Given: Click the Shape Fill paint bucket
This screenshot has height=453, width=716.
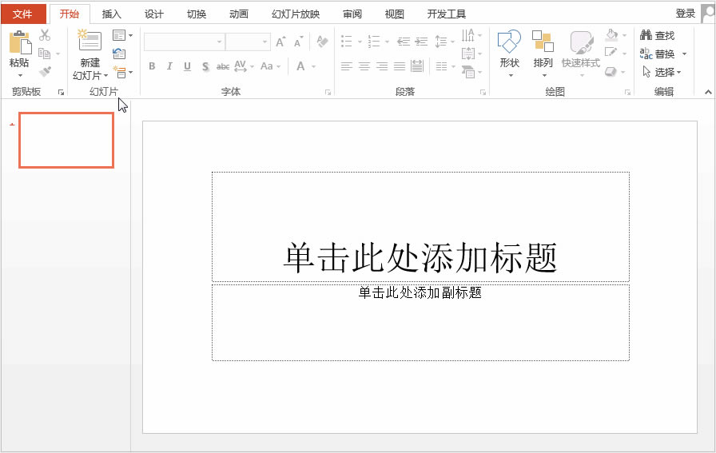Looking at the screenshot, I should pyautogui.click(x=611, y=35).
